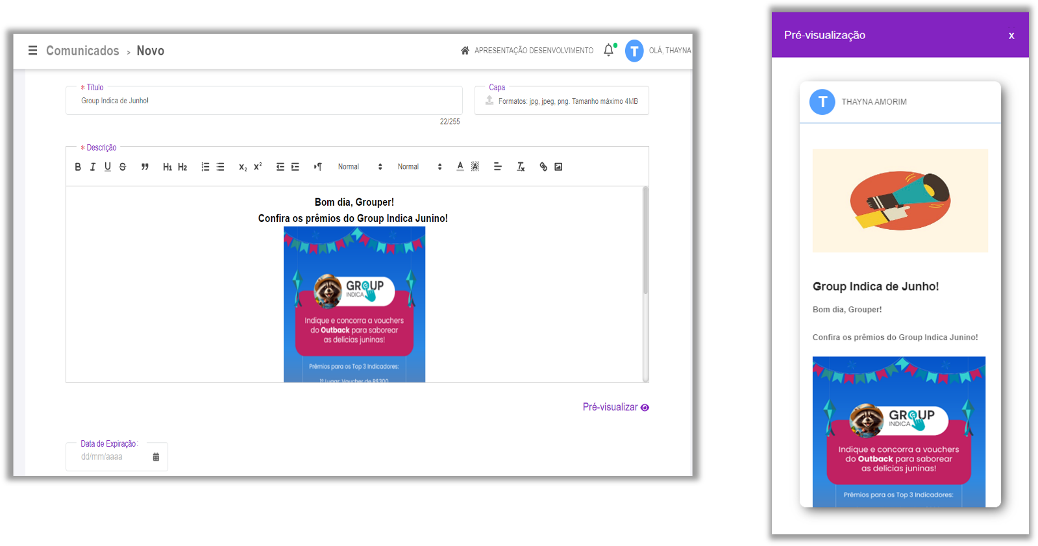The height and width of the screenshot is (546, 1038).
Task: Open the second Normal font dropdown
Action: 420,167
